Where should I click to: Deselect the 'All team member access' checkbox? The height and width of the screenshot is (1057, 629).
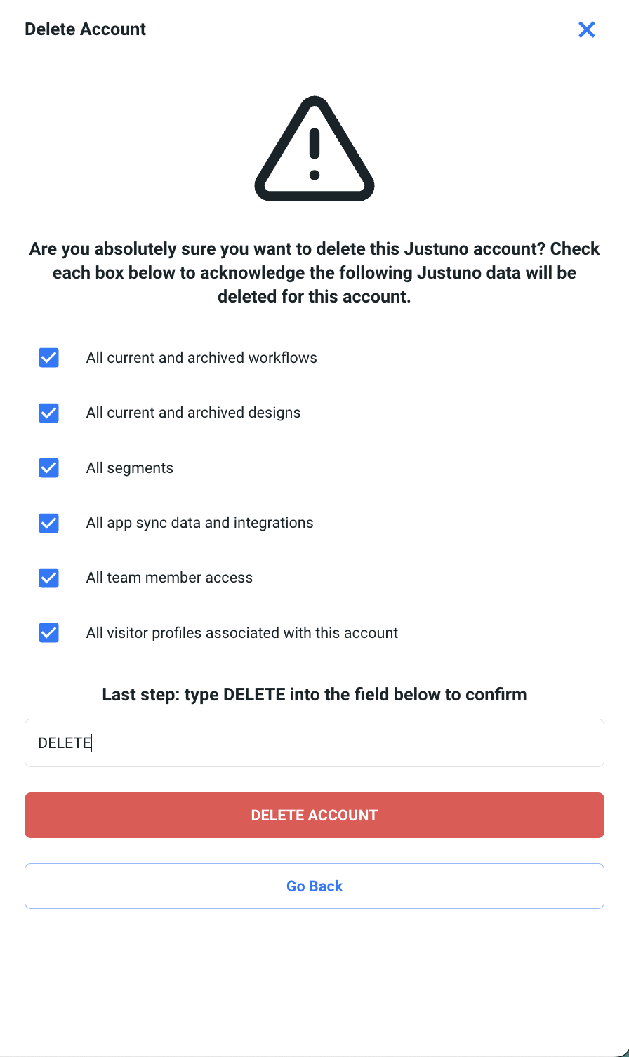click(48, 578)
